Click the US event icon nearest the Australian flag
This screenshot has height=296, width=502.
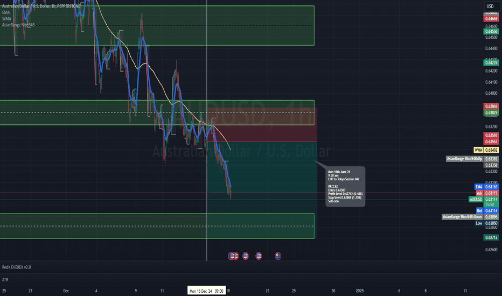coord(259,256)
